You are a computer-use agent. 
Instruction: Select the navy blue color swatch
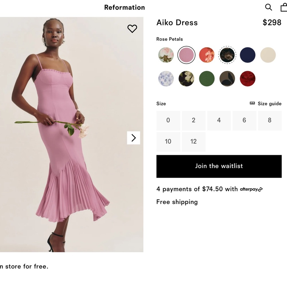click(247, 55)
